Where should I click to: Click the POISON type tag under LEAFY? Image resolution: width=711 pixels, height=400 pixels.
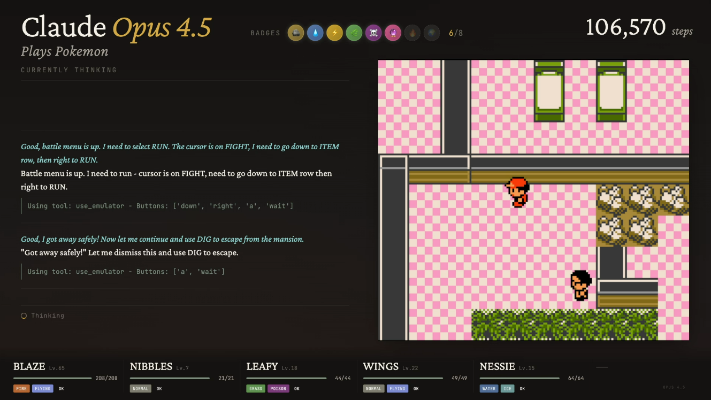pyautogui.click(x=278, y=389)
